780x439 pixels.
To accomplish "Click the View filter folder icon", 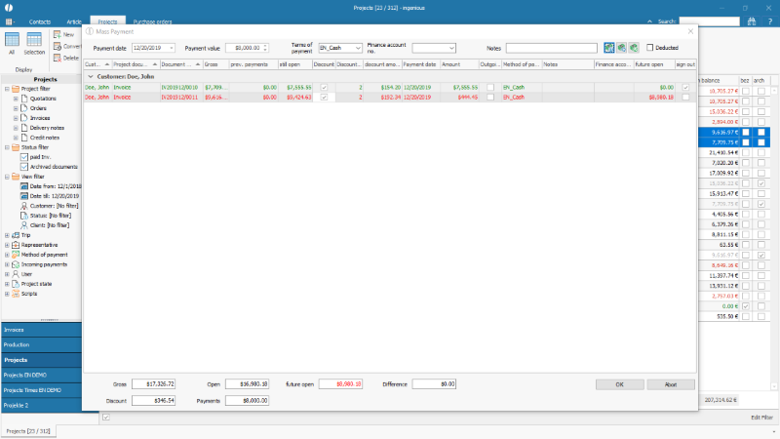I will coord(16,177).
